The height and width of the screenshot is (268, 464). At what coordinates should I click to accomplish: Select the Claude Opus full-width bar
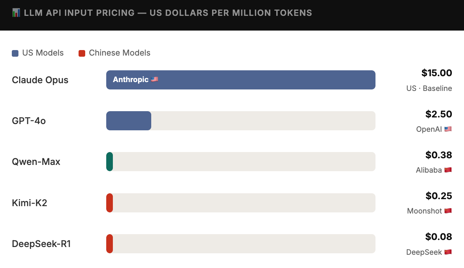click(x=241, y=80)
